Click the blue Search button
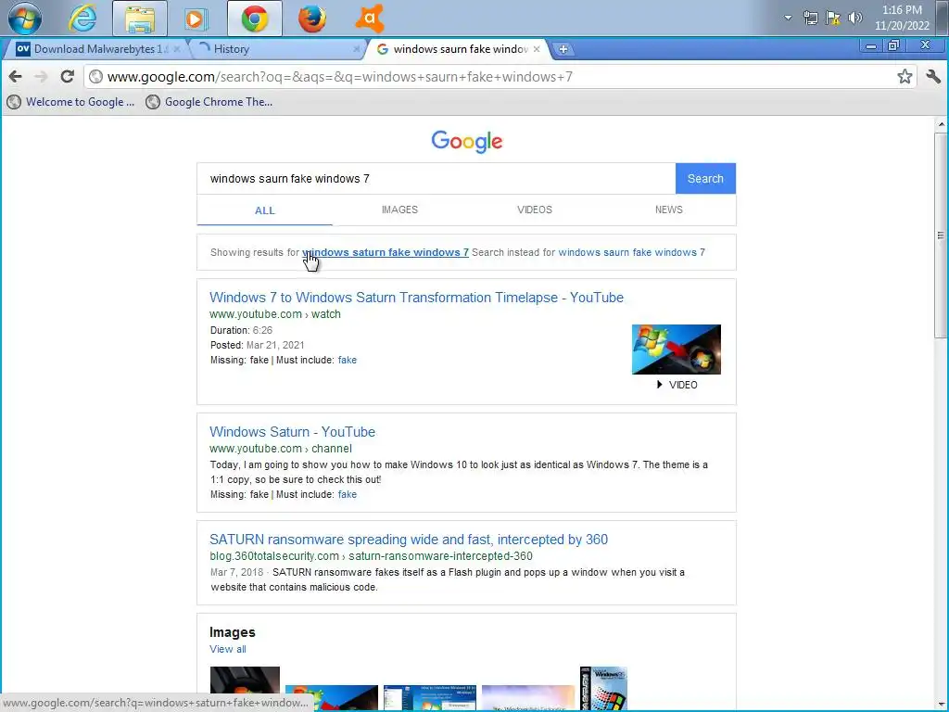Screen dimensions: 949x712 705,179
